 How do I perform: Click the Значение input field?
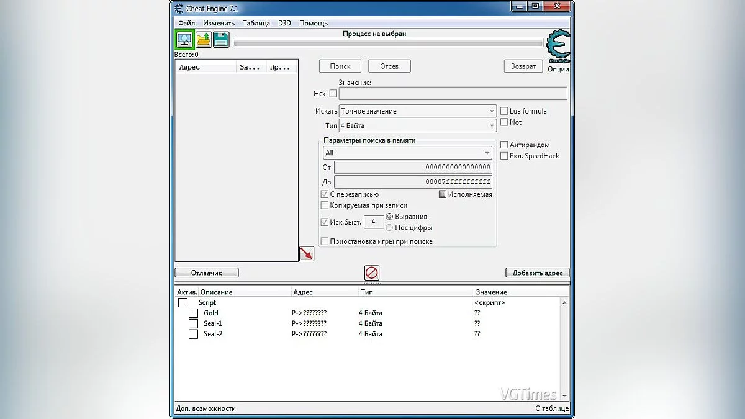(453, 94)
